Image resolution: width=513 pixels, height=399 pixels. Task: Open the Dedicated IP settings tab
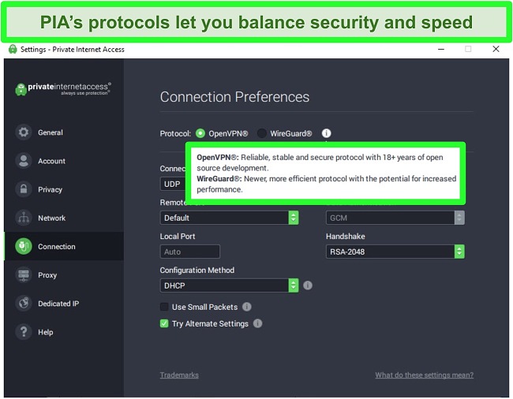click(64, 304)
